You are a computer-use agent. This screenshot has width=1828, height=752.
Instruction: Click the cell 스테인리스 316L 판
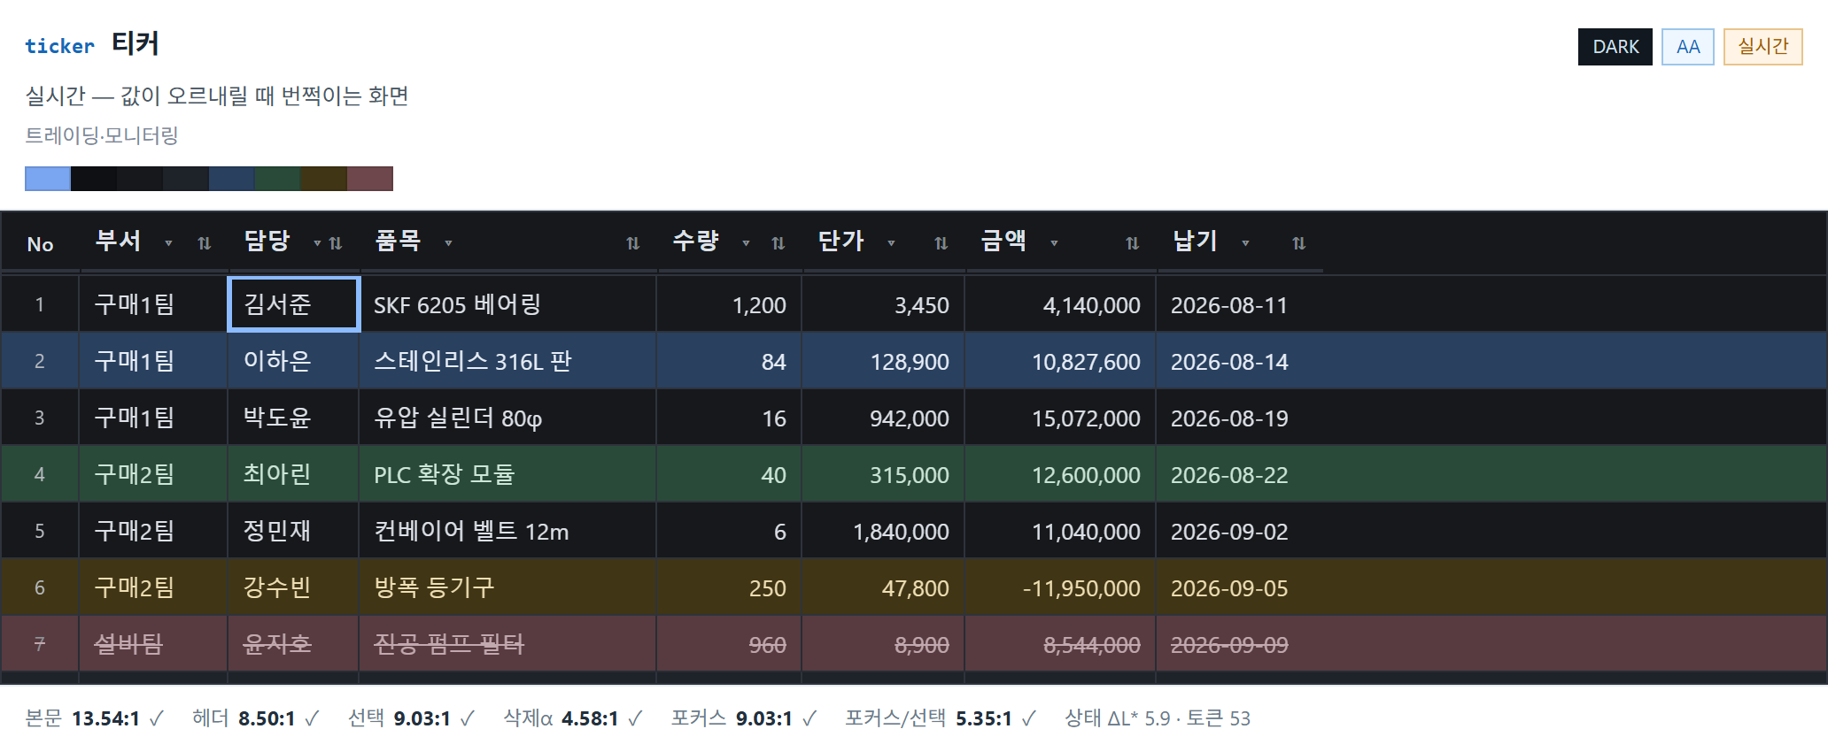(x=507, y=361)
